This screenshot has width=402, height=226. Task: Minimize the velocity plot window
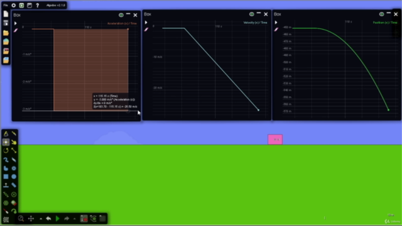(x=259, y=13)
